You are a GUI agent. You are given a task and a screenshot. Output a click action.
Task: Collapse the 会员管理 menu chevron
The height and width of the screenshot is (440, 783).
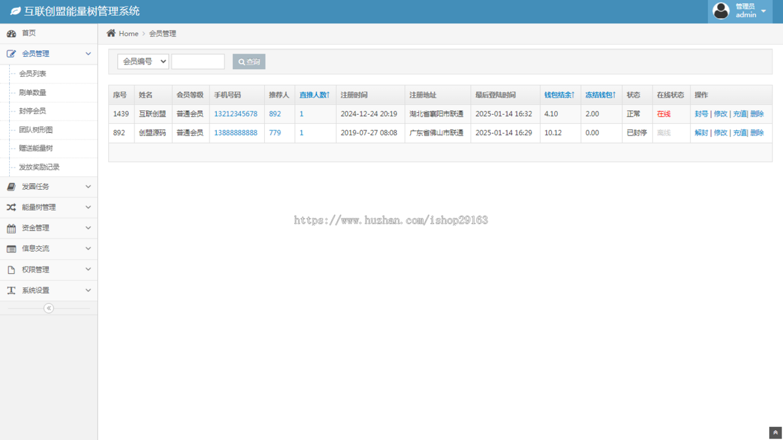88,54
